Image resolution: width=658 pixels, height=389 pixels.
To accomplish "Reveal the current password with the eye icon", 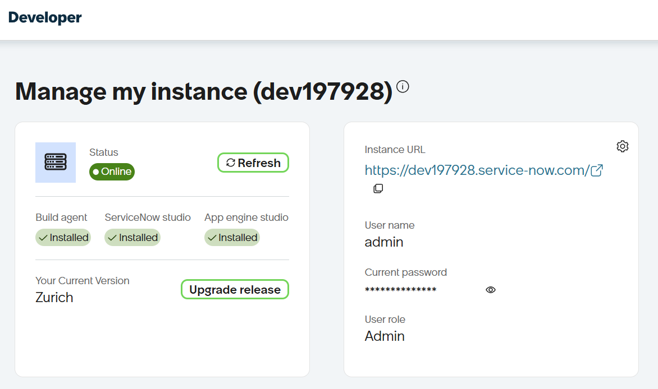I will click(x=490, y=290).
